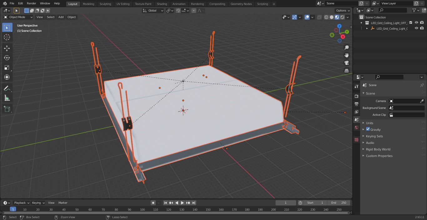Open Object Mode dropdown
The width and height of the screenshot is (427, 220).
click(18, 17)
